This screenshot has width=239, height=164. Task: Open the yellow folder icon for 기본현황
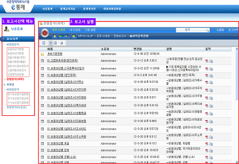pyautogui.click(x=43, y=54)
